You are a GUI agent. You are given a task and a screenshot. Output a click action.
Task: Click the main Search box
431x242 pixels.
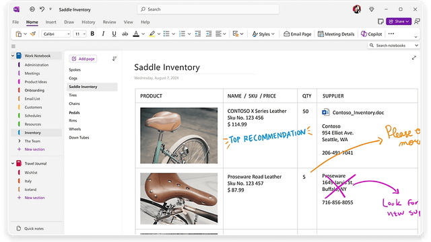[x=208, y=9]
